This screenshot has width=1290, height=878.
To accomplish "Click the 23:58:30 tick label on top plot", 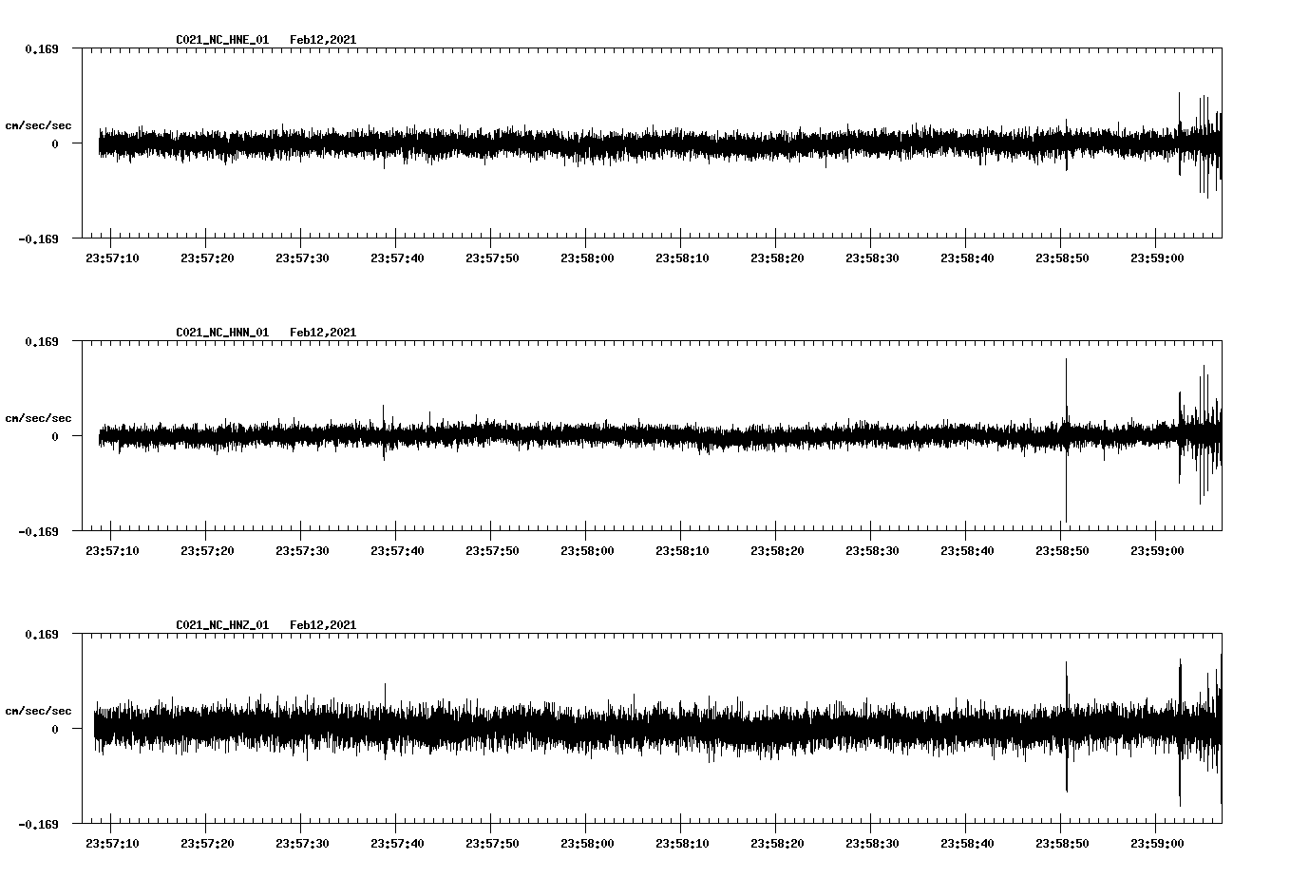I will tap(872, 256).
